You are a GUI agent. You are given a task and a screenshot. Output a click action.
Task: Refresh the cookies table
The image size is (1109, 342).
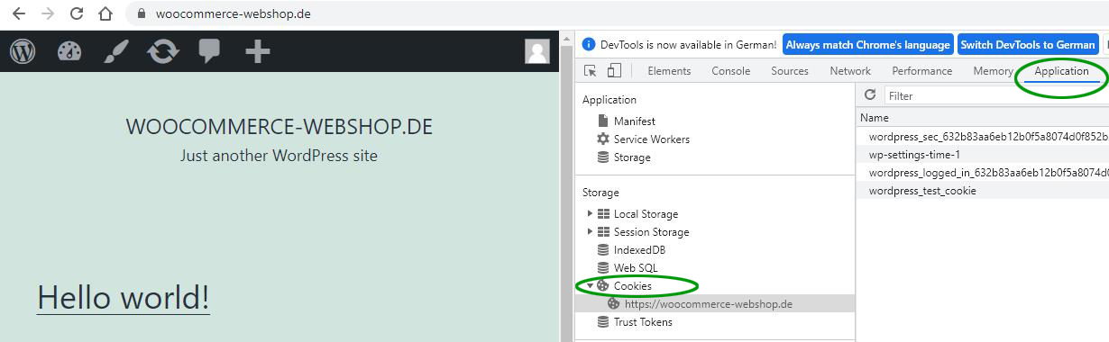(x=870, y=95)
